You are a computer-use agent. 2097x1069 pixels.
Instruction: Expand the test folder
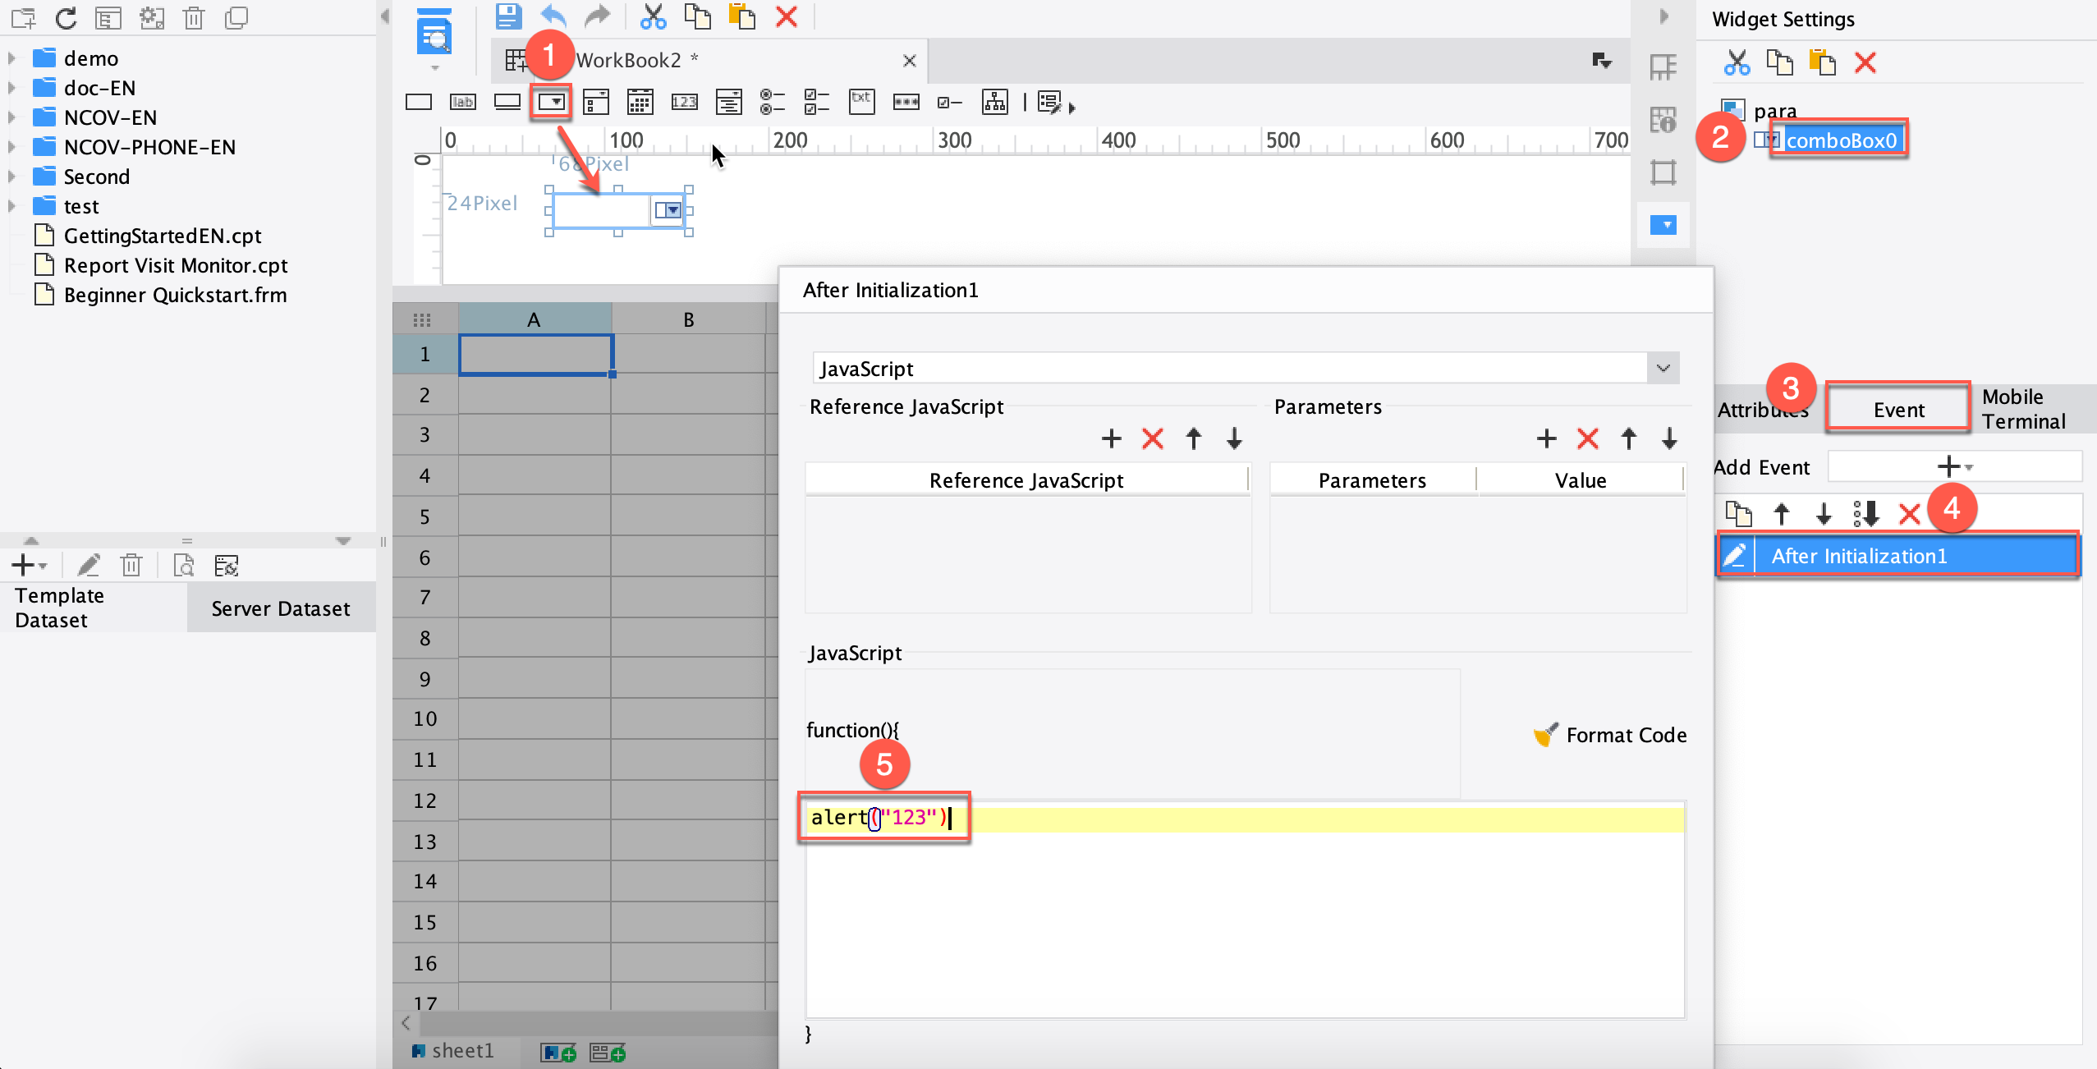(x=11, y=206)
